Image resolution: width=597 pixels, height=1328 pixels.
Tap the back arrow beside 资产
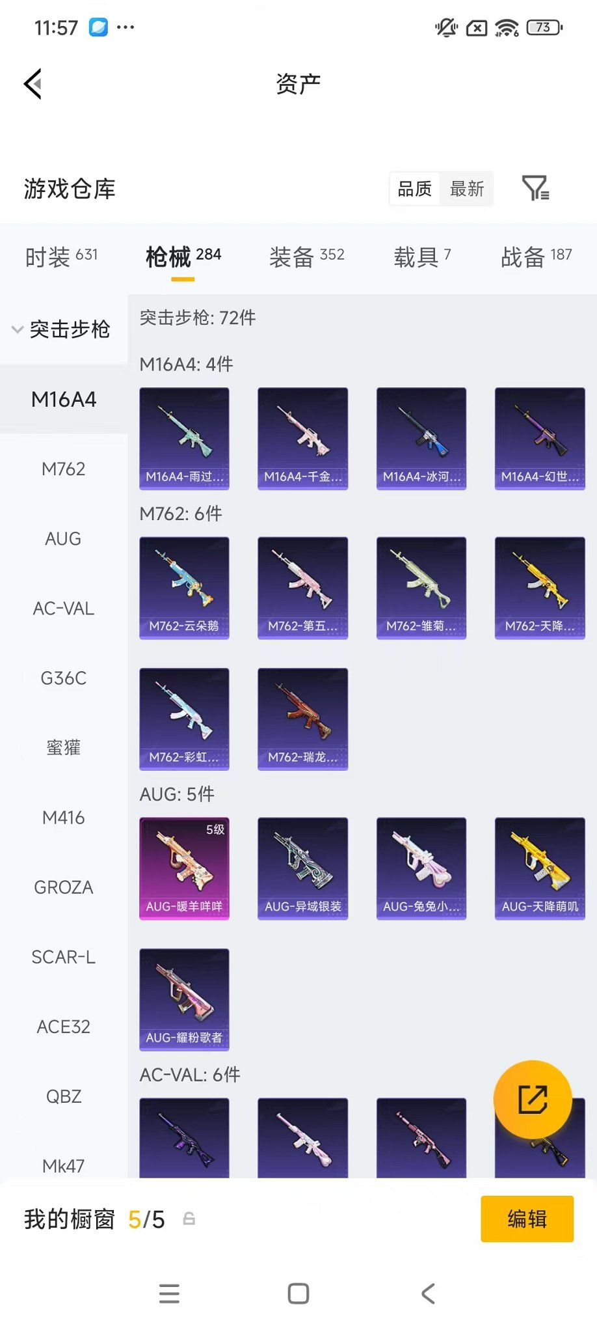point(33,84)
